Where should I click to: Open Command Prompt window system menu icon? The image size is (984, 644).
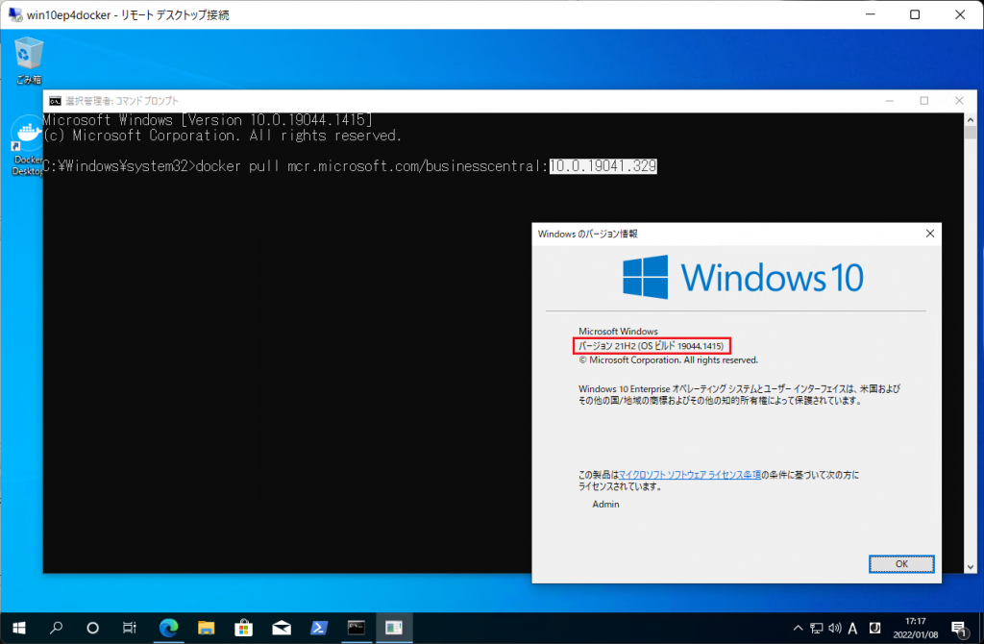tap(55, 101)
